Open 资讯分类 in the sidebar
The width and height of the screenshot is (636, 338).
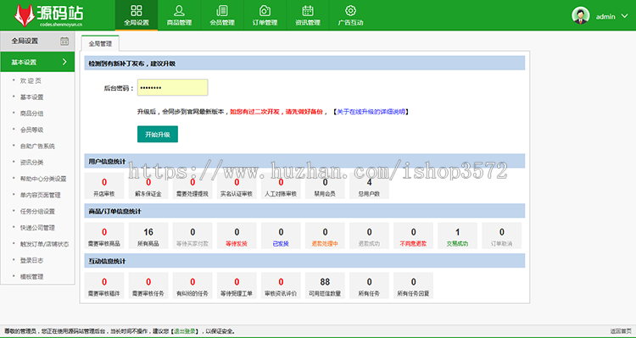coord(31,162)
